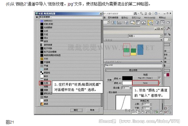188x126 pixels.
Task: Open the browser options triangle next to search
Action: click(x=37, y=17)
